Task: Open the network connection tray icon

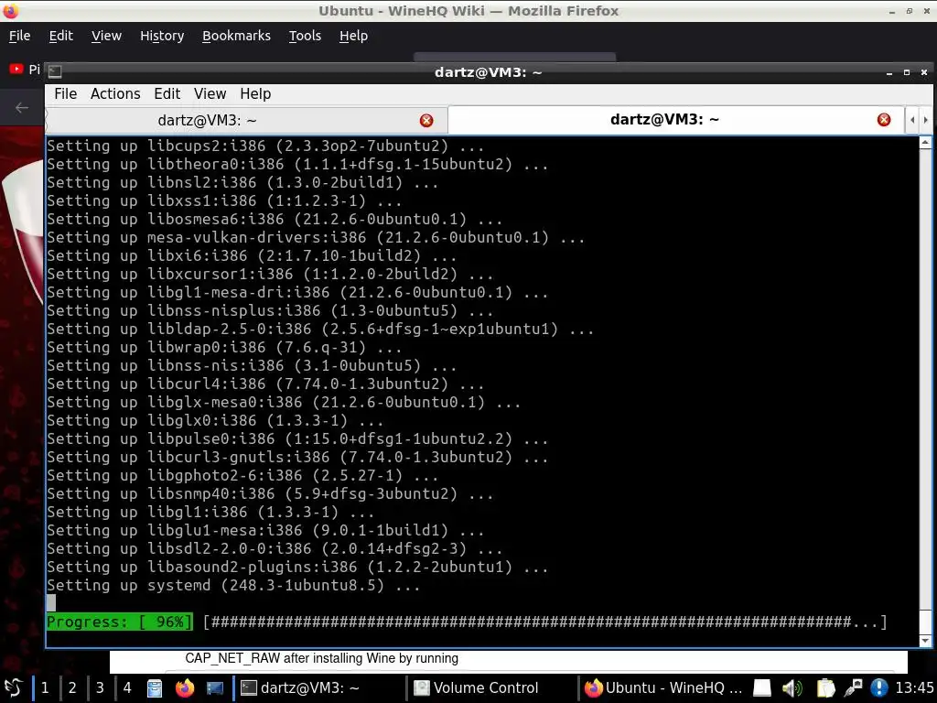Action: point(853,688)
